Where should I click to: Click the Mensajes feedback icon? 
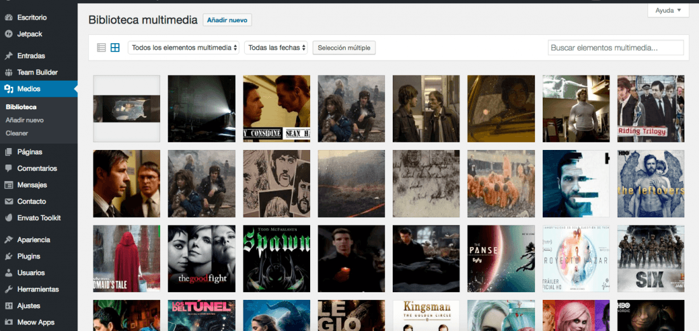pyautogui.click(x=8, y=185)
